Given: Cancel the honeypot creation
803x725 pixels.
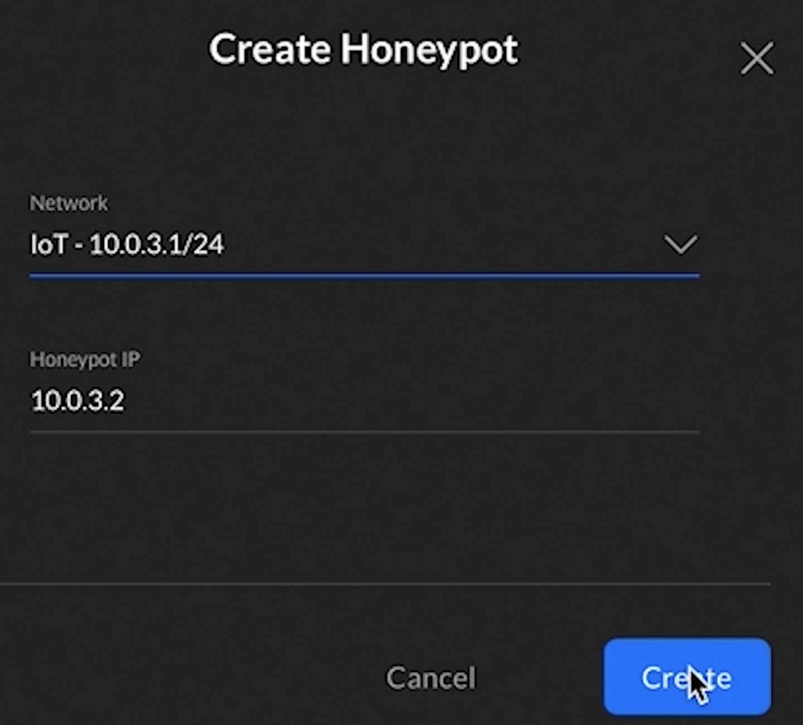Looking at the screenshot, I should click(430, 678).
